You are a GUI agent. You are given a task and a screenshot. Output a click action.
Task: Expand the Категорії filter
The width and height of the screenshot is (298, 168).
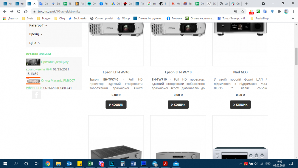38,25
